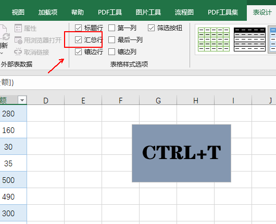Select the 表设计 tab

(x=262, y=12)
